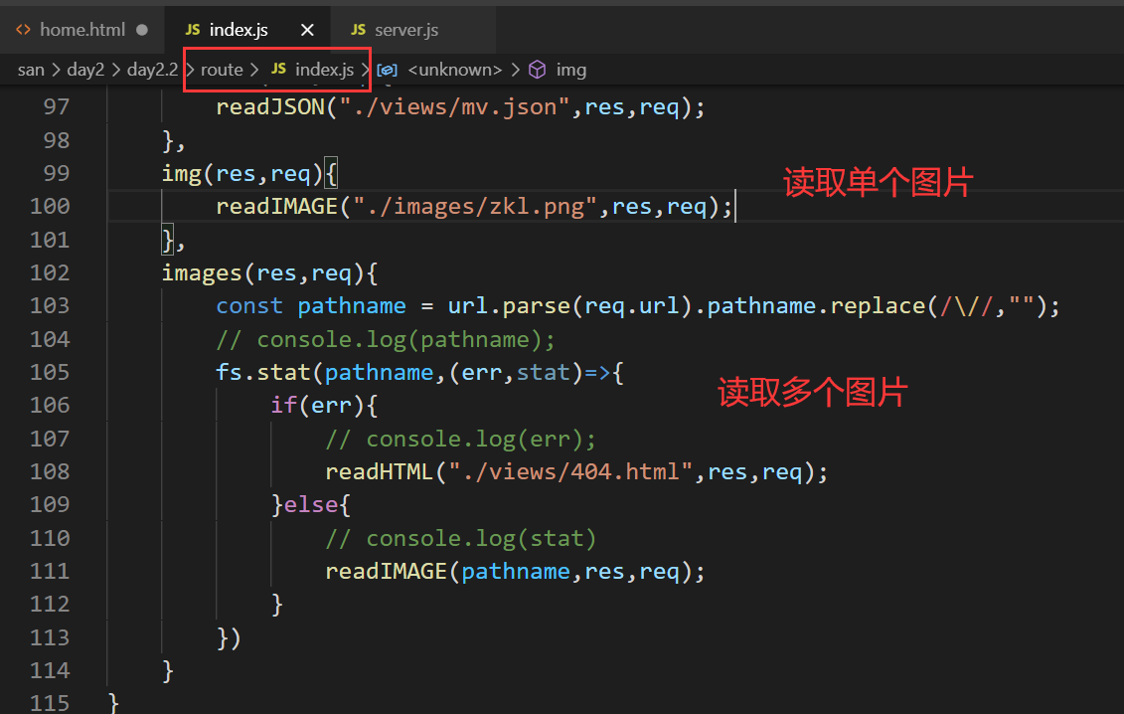This screenshot has width=1124, height=714.
Task: Click the "./views/mv.json" string
Action: pyautogui.click(x=454, y=107)
